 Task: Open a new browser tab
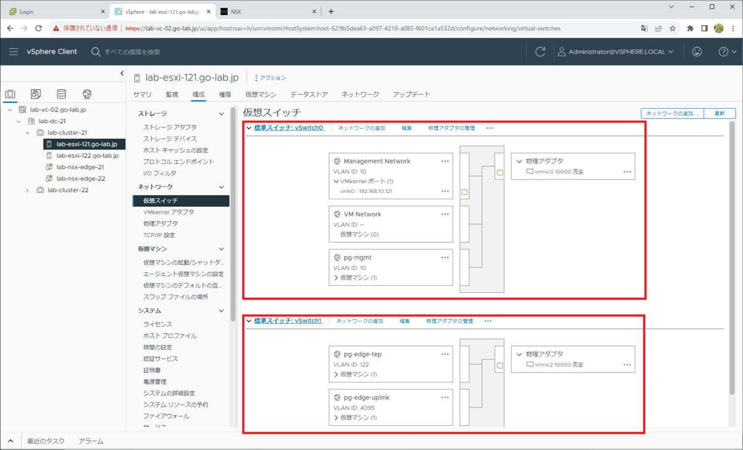[x=331, y=11]
